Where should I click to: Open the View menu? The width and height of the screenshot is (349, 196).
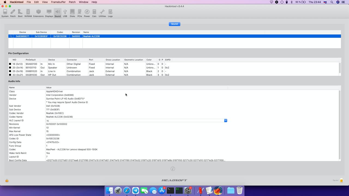click(x=45, y=2)
